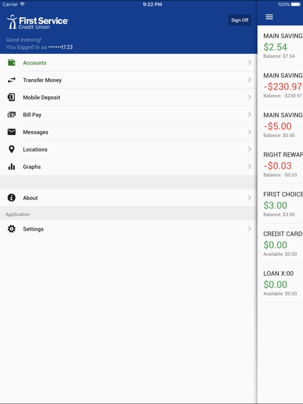Viewport: 303px width, 404px height.
Task: Click the Transfer Money arrows icon
Action: coord(12,80)
